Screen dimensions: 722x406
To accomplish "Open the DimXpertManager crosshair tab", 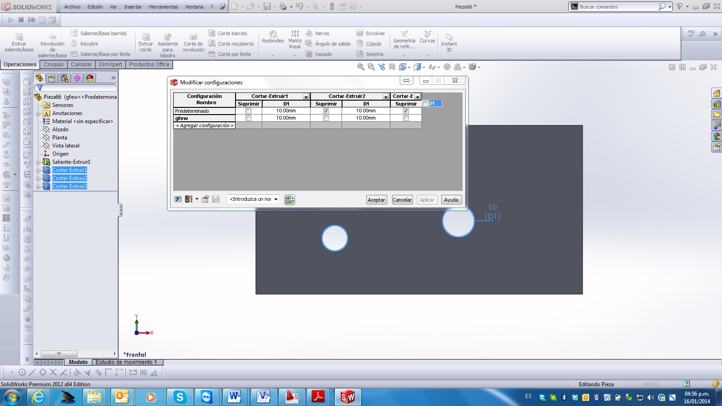I will point(77,78).
